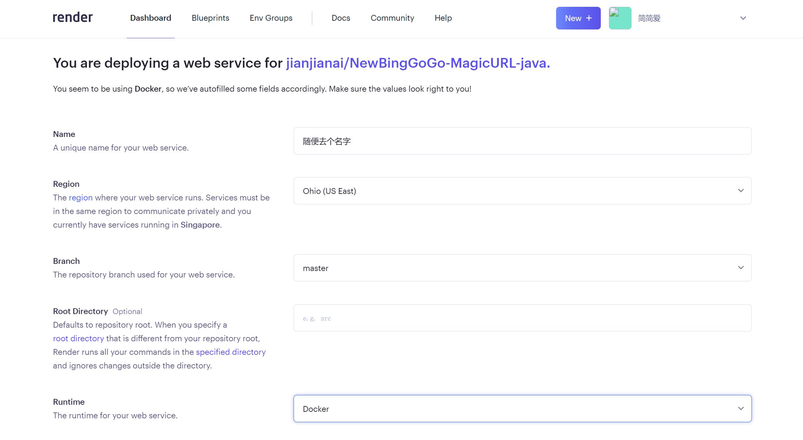Click the render logo
Screen dimensions: 803x440
pyautogui.click(x=72, y=17)
